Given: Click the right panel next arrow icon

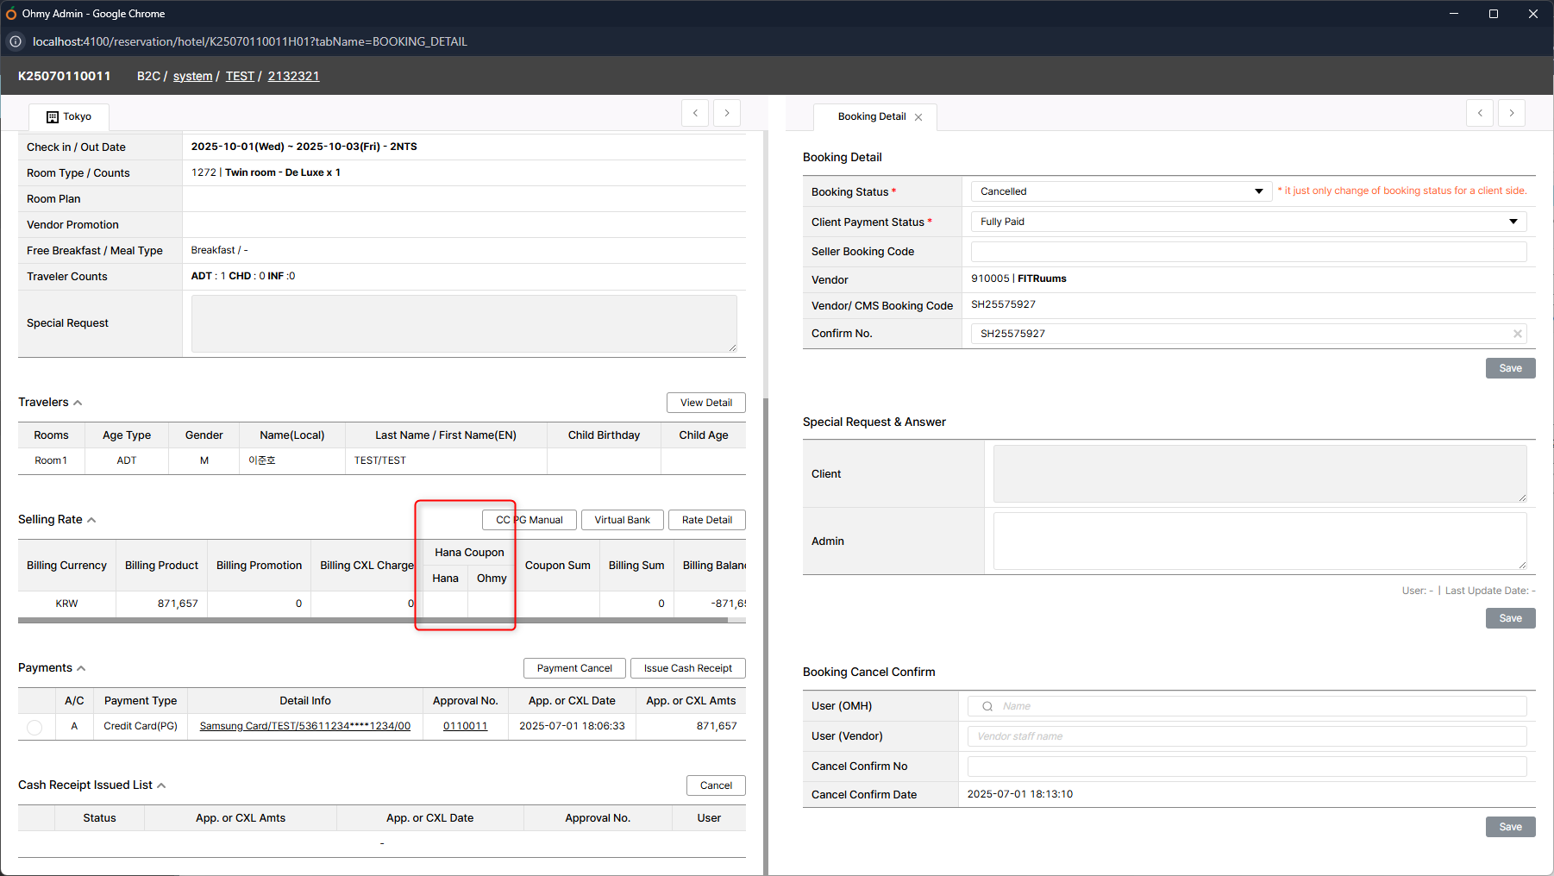Looking at the screenshot, I should [x=1512, y=113].
